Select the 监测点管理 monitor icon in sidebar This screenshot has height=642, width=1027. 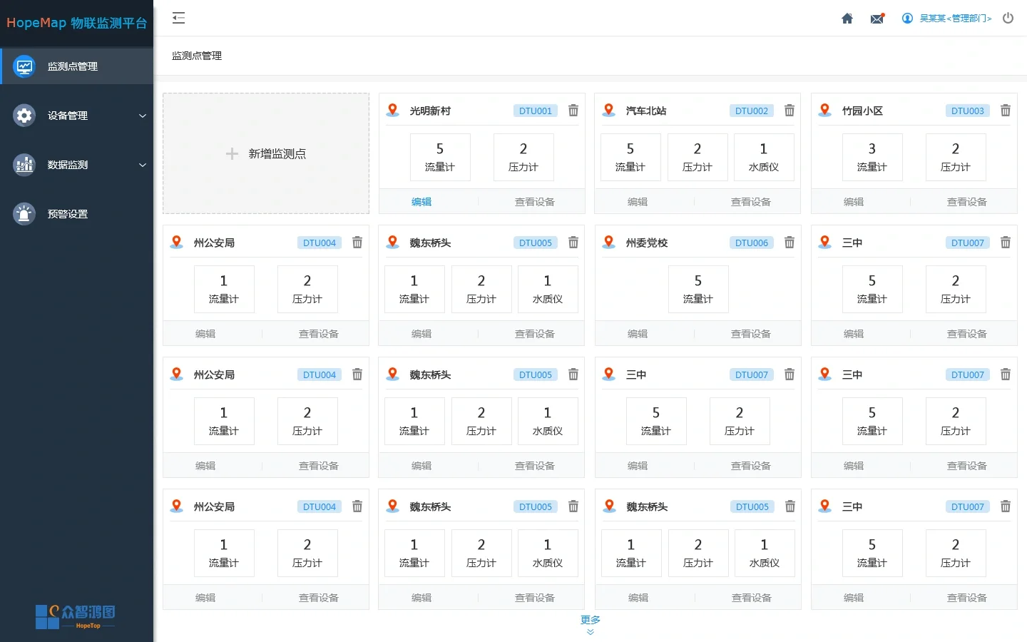[x=24, y=66]
